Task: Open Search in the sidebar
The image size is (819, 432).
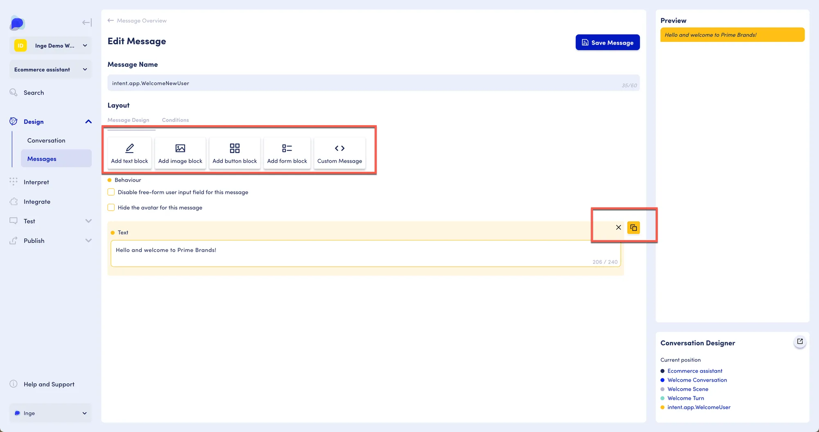Action: click(x=34, y=93)
